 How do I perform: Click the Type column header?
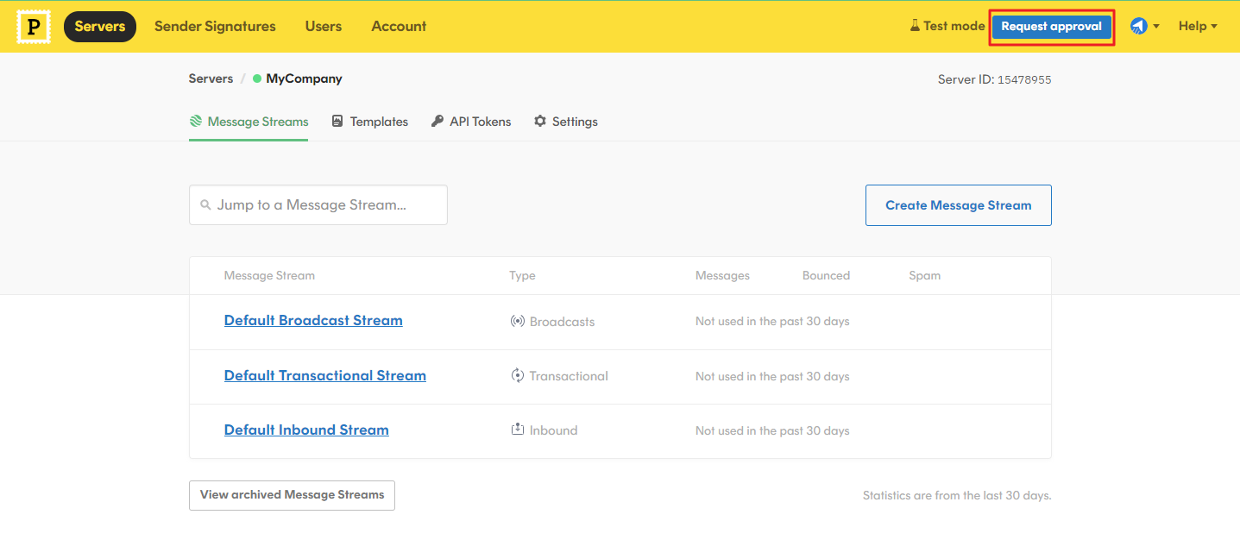click(x=522, y=276)
